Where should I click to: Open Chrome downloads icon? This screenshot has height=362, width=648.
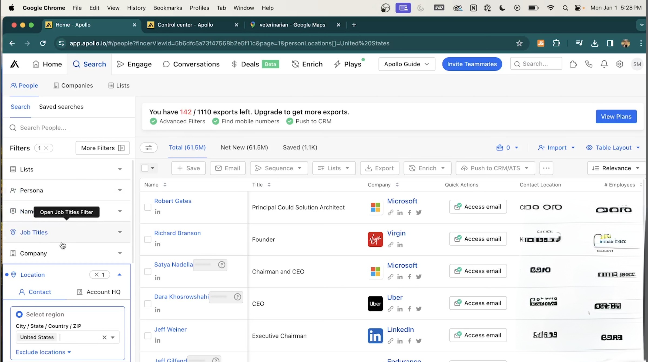pyautogui.click(x=595, y=43)
